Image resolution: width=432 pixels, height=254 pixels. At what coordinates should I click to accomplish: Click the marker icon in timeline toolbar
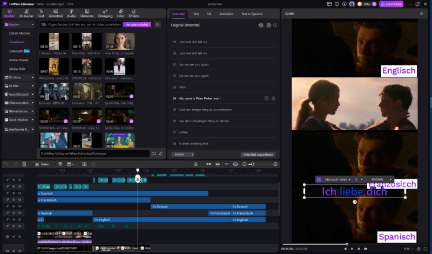(60, 164)
